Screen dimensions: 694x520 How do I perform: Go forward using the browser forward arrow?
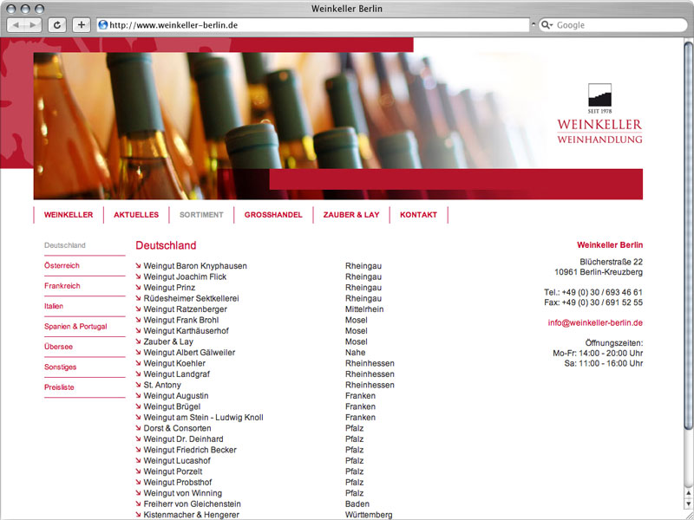pos(33,25)
